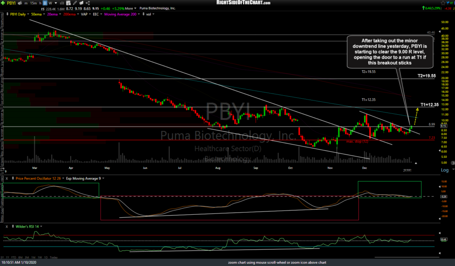Open the Wilder's RSI 14 dropdown
Screen dimensions: 455x266
pos(41,227)
